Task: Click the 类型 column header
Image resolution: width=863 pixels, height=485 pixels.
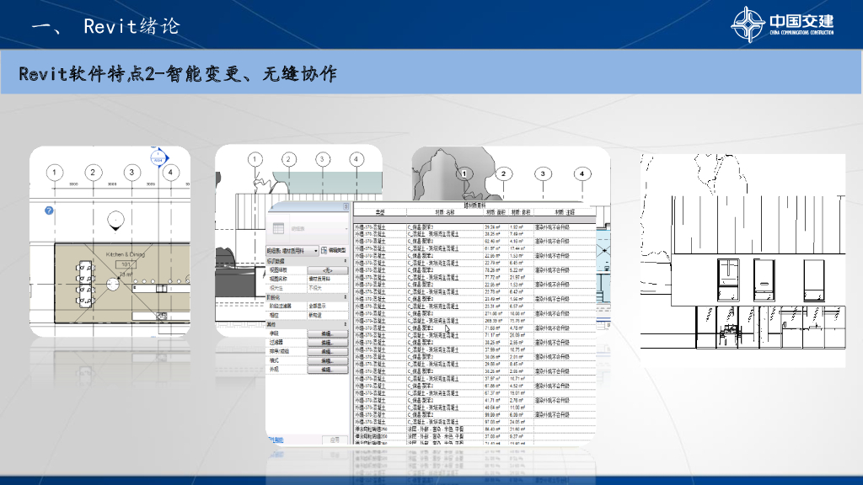Action: [x=380, y=212]
